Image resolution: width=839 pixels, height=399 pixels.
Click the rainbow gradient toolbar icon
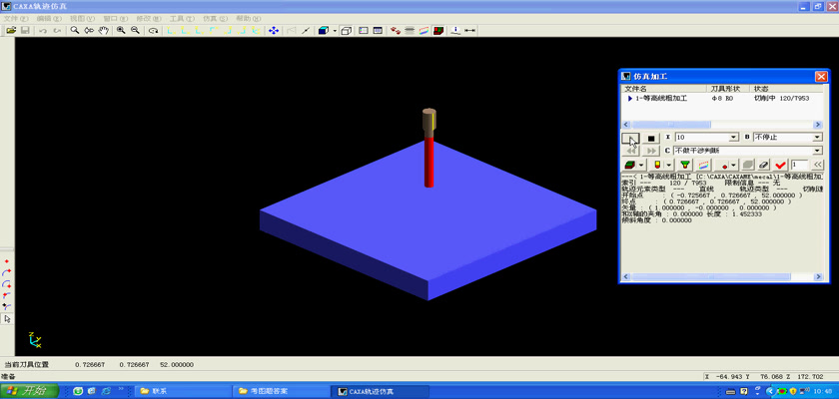pyautogui.click(x=424, y=31)
